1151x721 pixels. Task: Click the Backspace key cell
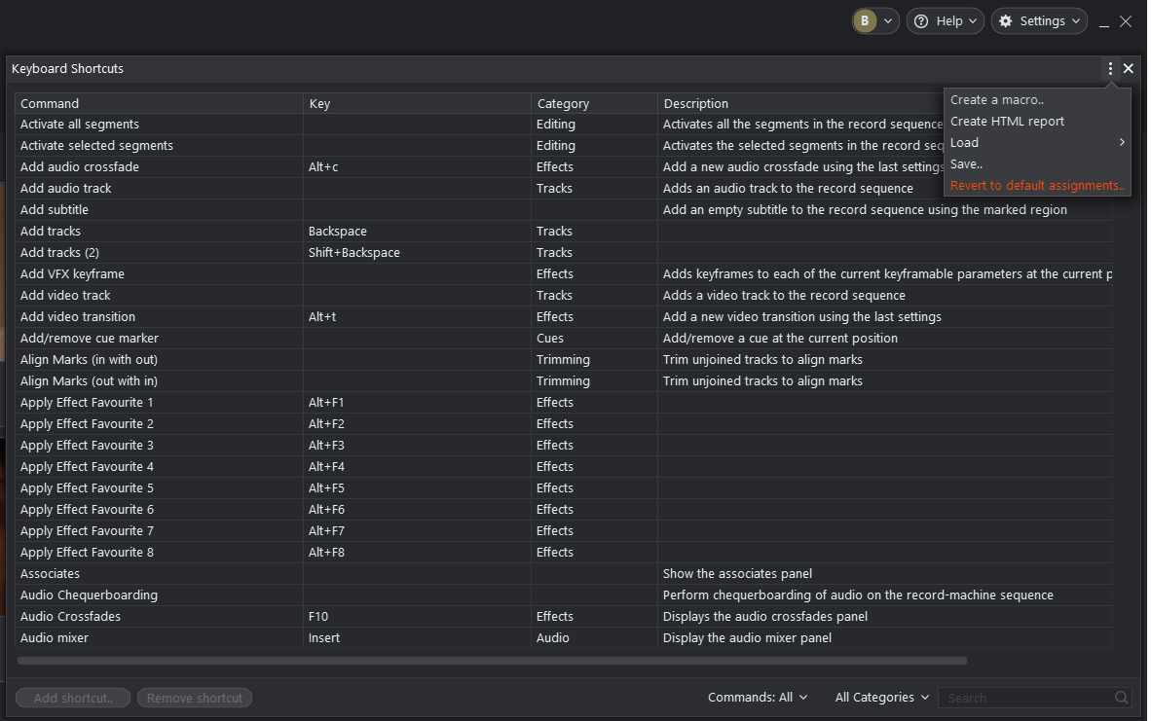(x=416, y=231)
